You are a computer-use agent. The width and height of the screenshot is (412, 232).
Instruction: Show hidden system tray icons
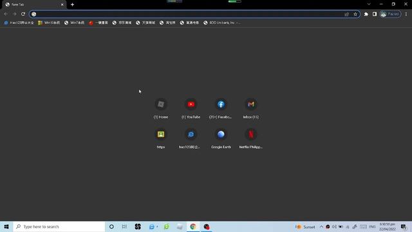coord(321,226)
